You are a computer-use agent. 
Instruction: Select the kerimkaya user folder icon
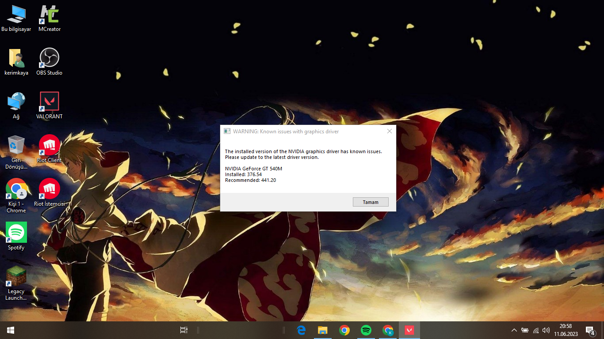(x=16, y=62)
